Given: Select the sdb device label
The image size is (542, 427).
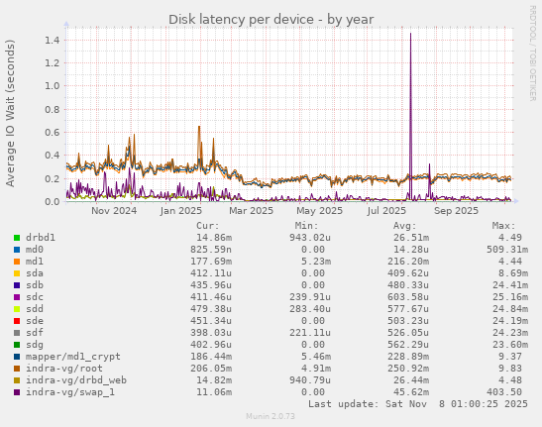Looking at the screenshot, I should pos(35,285).
